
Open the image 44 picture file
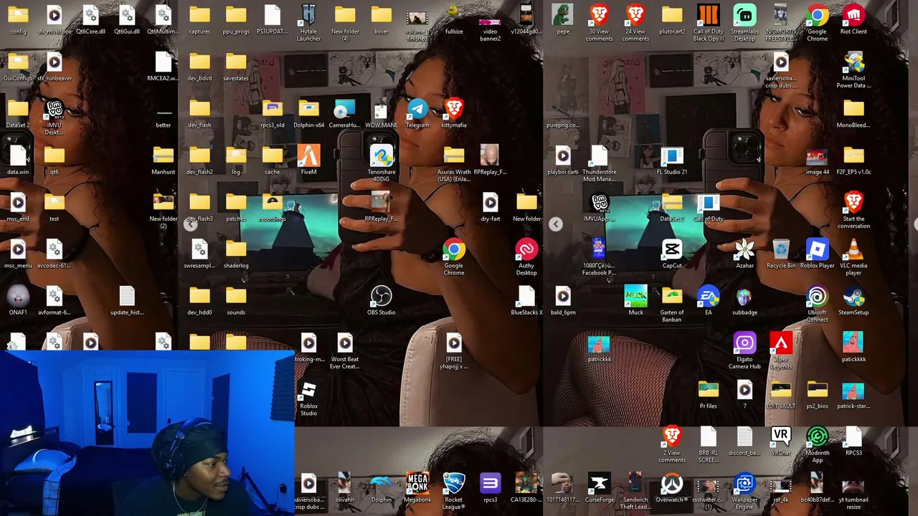817,160
